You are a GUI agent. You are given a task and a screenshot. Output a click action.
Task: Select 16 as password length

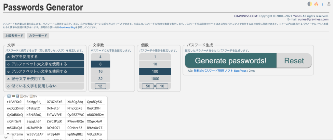[100, 71]
